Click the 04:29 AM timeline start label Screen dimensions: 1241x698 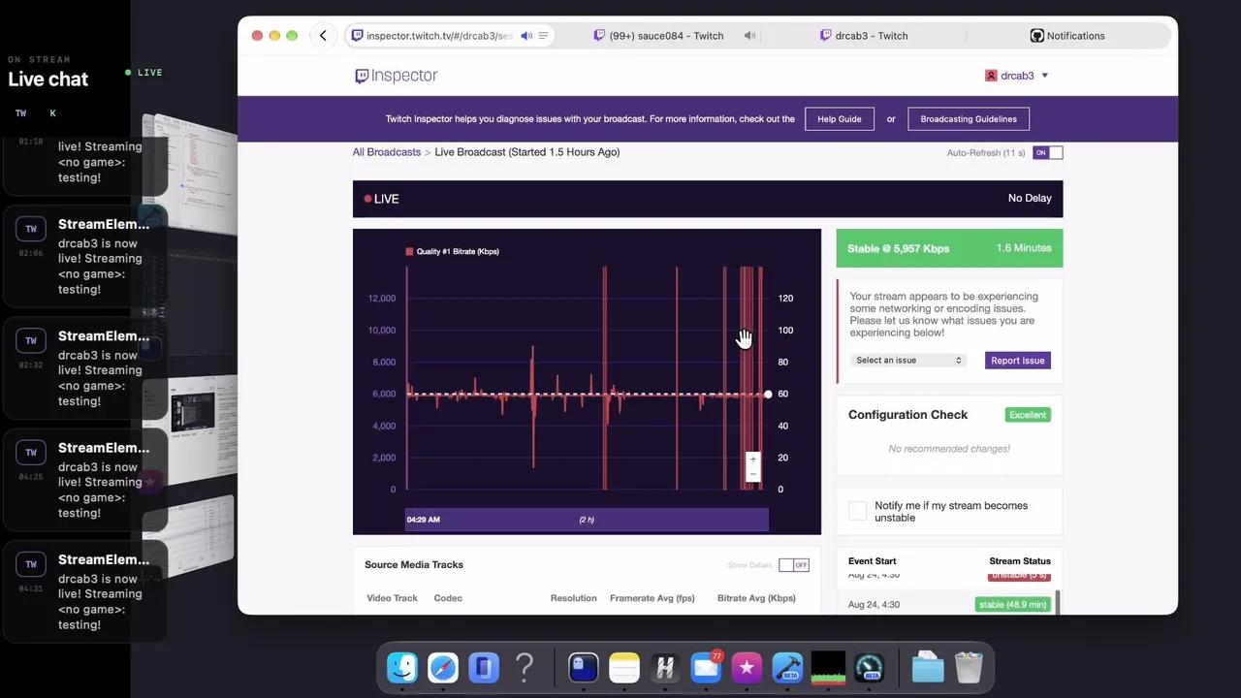423,520
